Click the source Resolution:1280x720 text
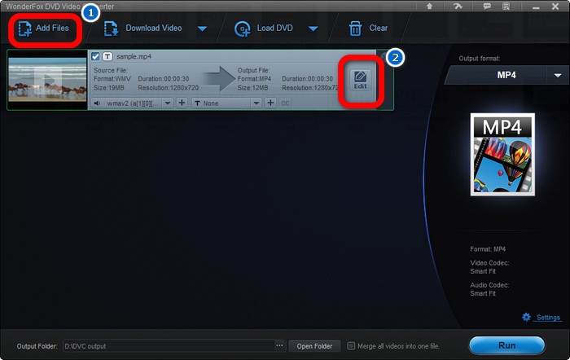This screenshot has height=360, width=570. coord(169,88)
